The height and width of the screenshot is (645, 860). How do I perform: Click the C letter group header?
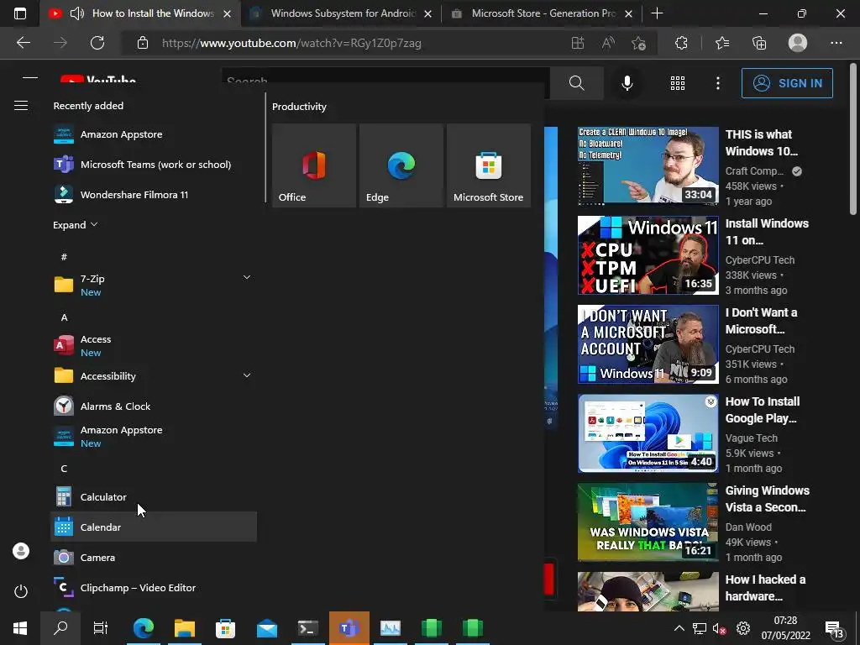point(64,469)
